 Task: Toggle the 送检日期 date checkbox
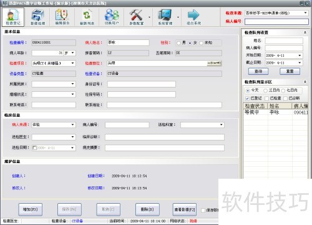(x=34, y=147)
